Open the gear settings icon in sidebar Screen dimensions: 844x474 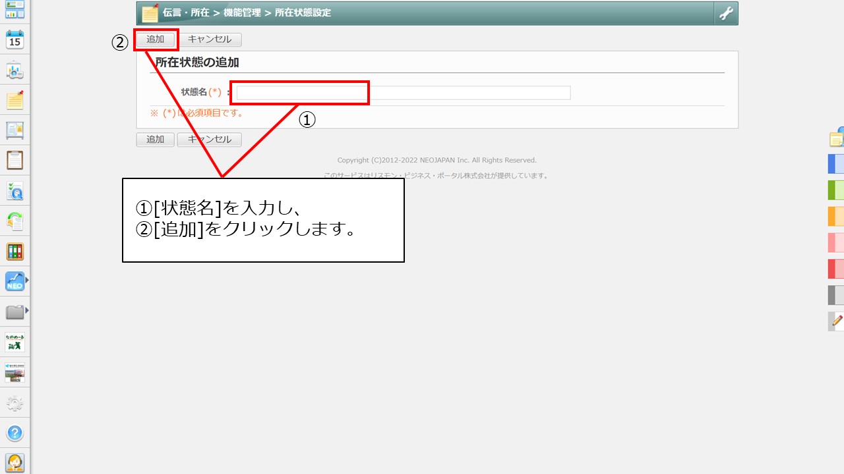pos(15,403)
